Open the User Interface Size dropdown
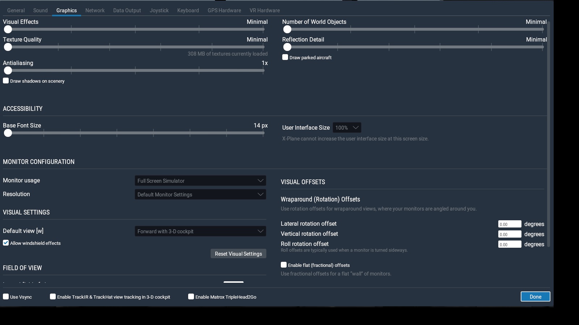This screenshot has height=325, width=579. [347, 127]
